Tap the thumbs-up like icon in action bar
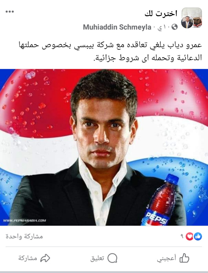The height and width of the screenshot is (273, 208). (184, 258)
